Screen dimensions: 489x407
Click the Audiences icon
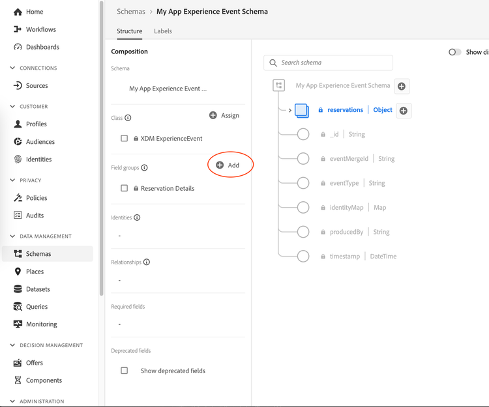(x=18, y=142)
